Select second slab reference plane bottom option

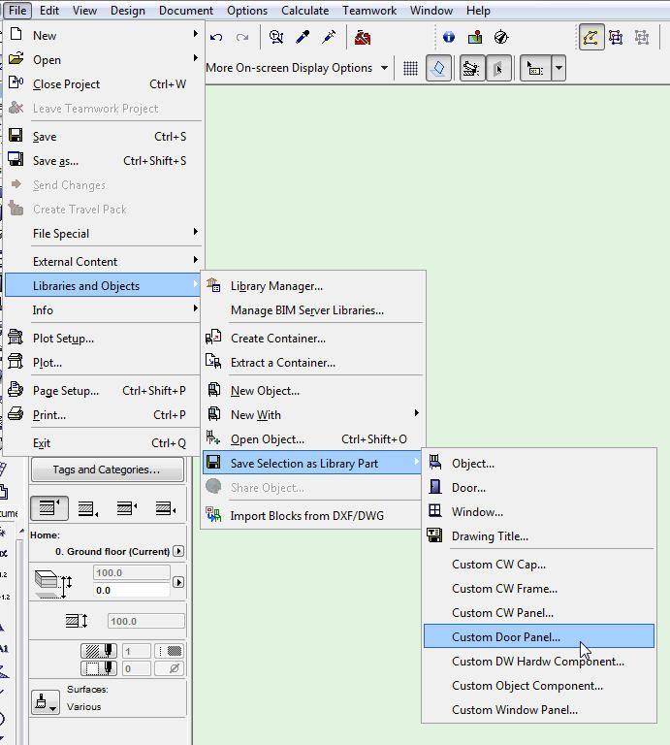tap(88, 508)
